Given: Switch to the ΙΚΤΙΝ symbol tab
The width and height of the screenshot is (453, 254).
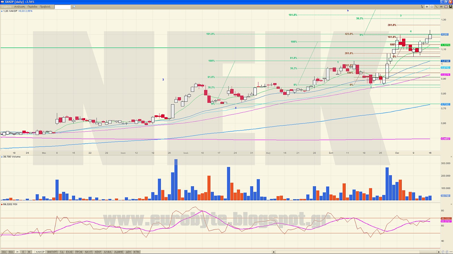Looking at the screenshot, I should [x=136, y=252].
